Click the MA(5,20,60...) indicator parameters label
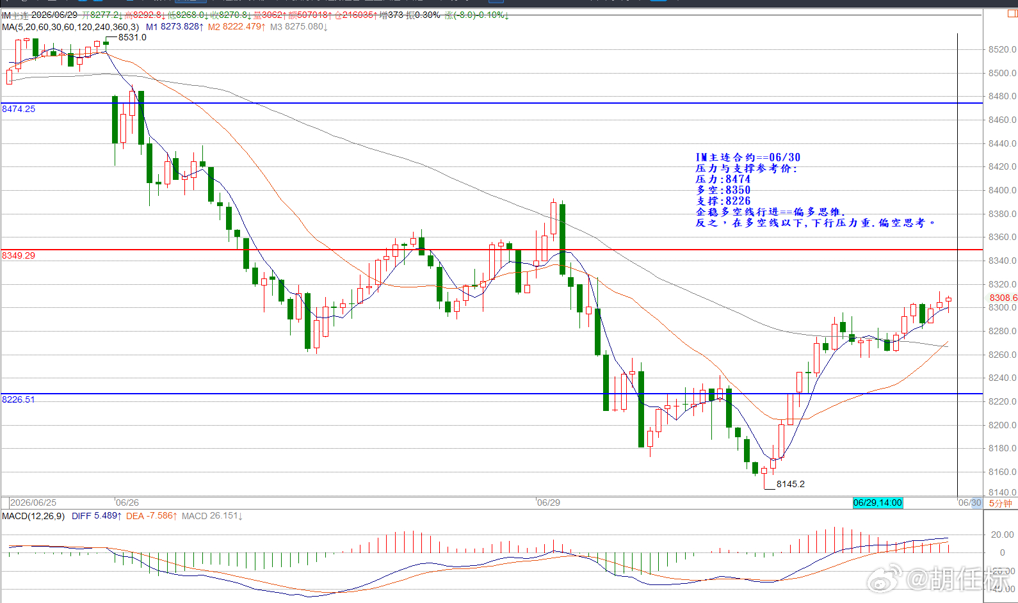Viewport: 1018px width, 603px height. click(x=70, y=27)
